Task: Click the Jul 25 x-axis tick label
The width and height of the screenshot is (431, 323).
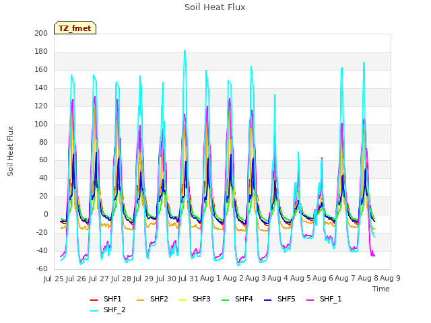Action: point(54,279)
